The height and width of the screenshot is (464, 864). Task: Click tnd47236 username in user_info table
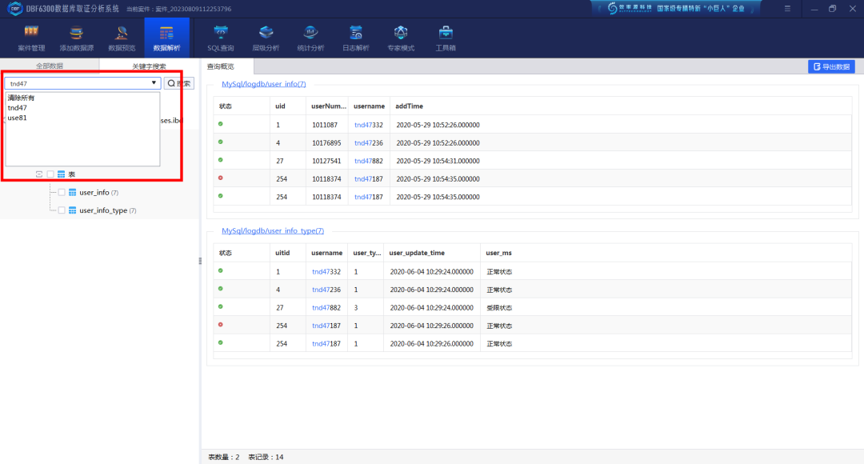[368, 143]
